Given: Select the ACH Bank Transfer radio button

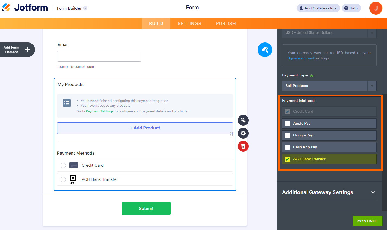Looking at the screenshot, I should (x=63, y=179).
